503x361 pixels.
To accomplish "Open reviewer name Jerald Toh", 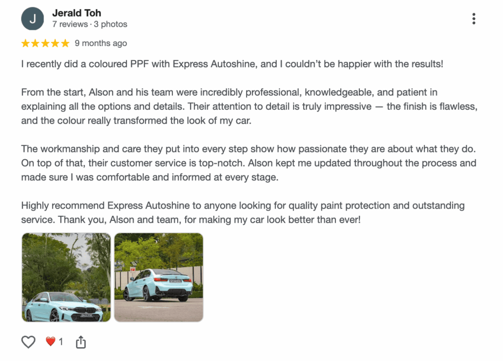I will pos(77,13).
